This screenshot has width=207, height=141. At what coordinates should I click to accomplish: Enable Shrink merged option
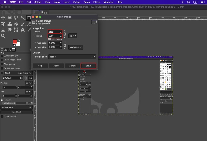pyautogui.click(x=2, y=116)
